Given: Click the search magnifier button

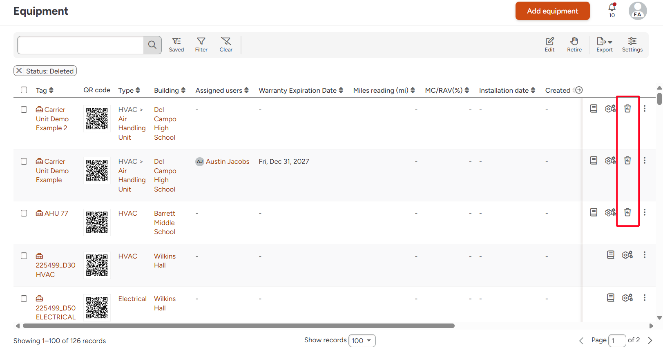Looking at the screenshot, I should [152, 45].
